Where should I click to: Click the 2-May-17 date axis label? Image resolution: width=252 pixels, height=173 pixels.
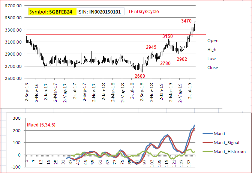point(65,93)
